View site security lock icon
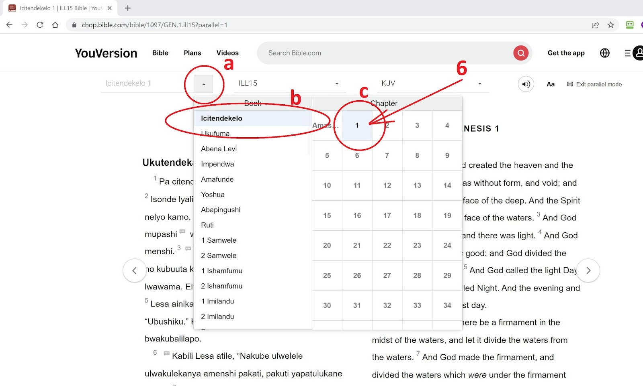 point(74,25)
